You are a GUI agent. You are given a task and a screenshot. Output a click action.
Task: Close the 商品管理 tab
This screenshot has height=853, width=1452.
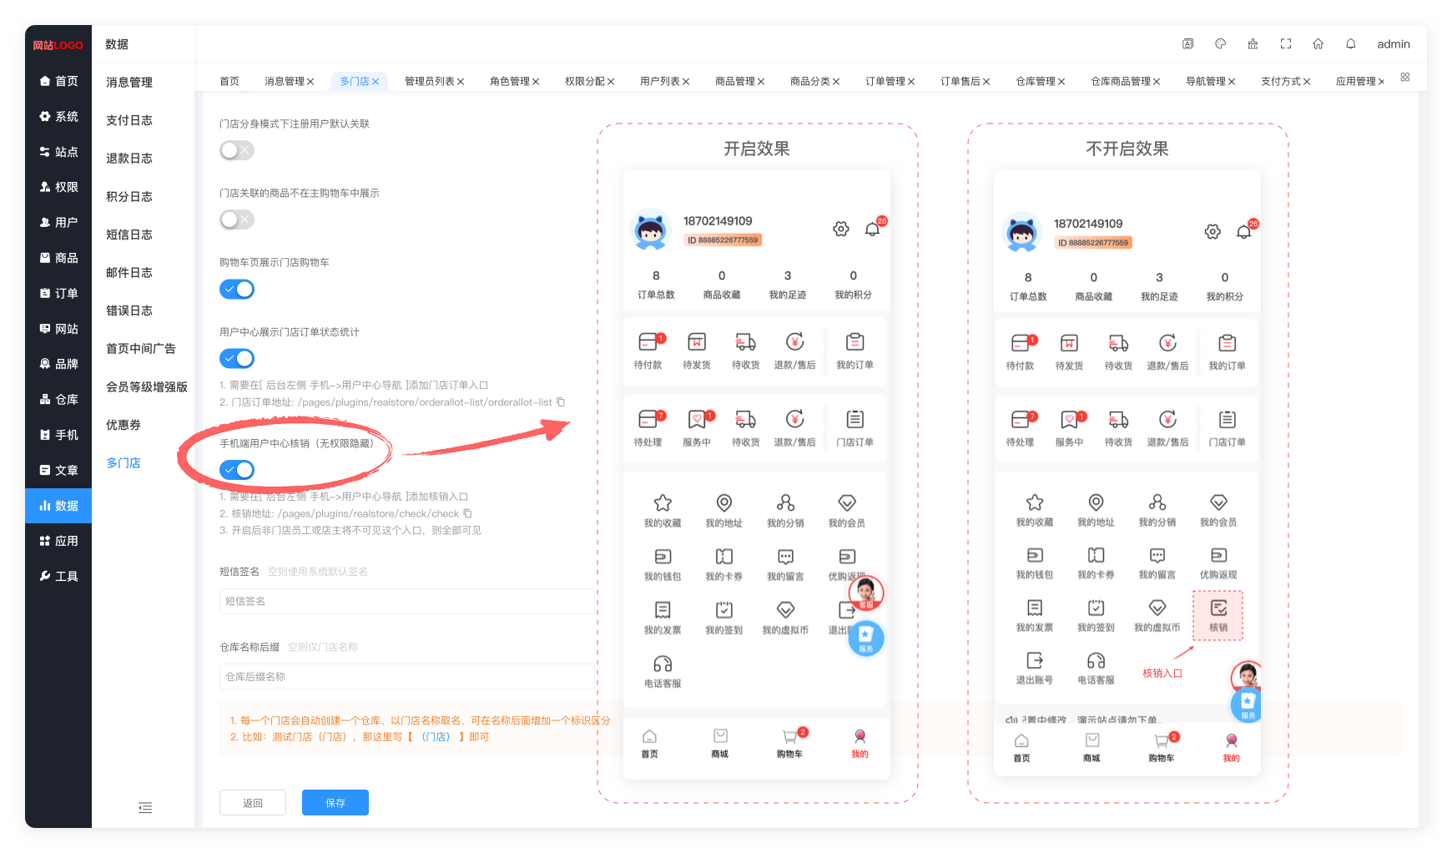pyautogui.click(x=761, y=82)
